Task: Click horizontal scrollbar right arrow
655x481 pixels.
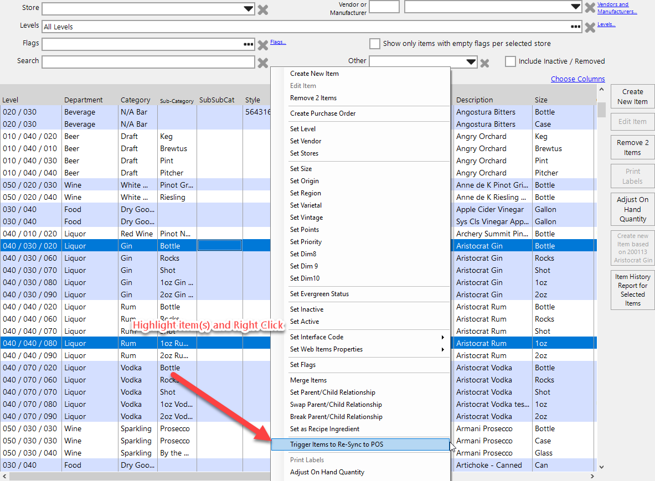Action: pos(592,476)
